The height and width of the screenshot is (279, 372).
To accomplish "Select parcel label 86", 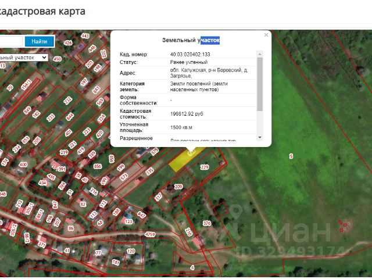I will (x=71, y=228).
